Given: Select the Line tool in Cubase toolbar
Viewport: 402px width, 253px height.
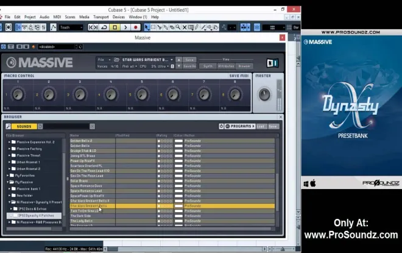Looking at the screenshot, I should pyautogui.click(x=204, y=27).
